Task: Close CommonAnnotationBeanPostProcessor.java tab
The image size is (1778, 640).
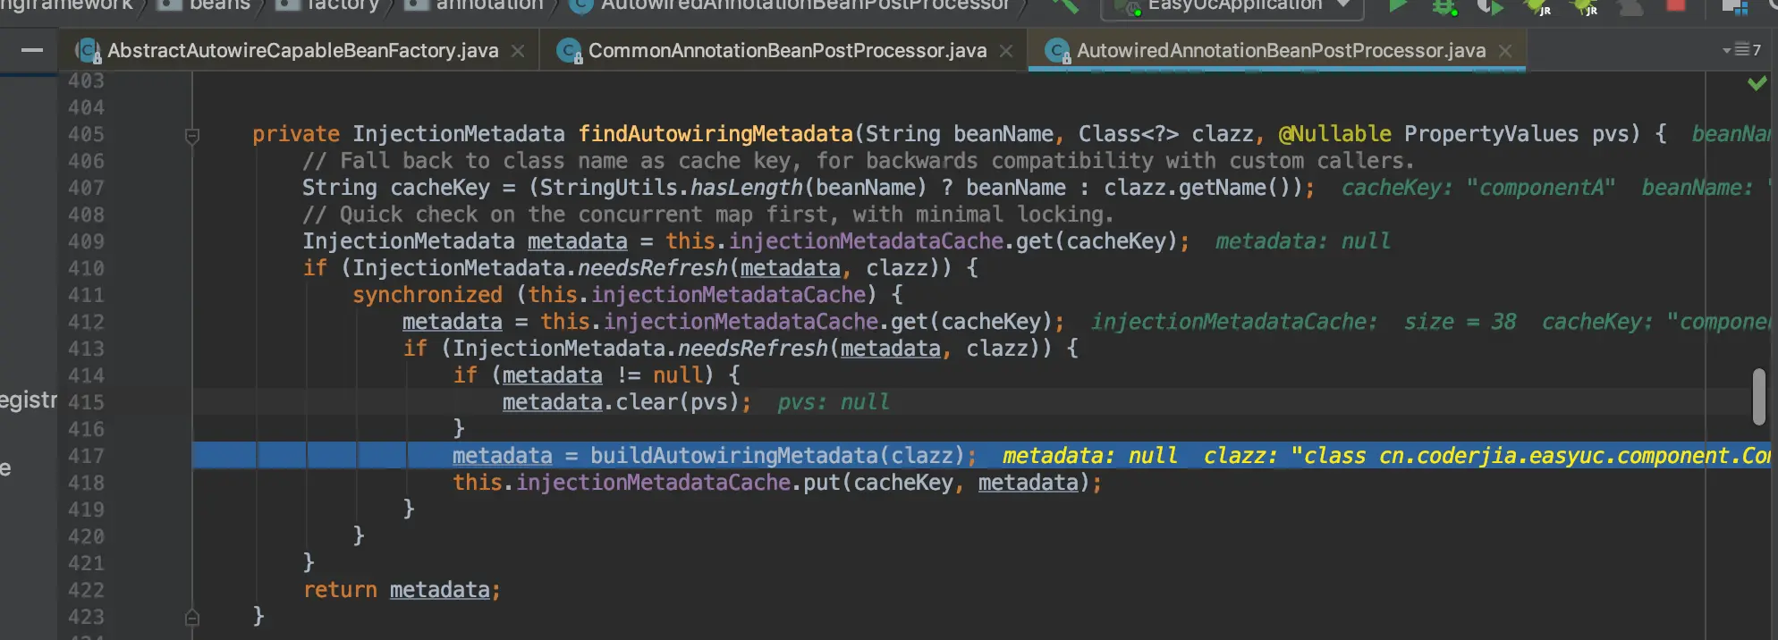Action: coord(1006,52)
